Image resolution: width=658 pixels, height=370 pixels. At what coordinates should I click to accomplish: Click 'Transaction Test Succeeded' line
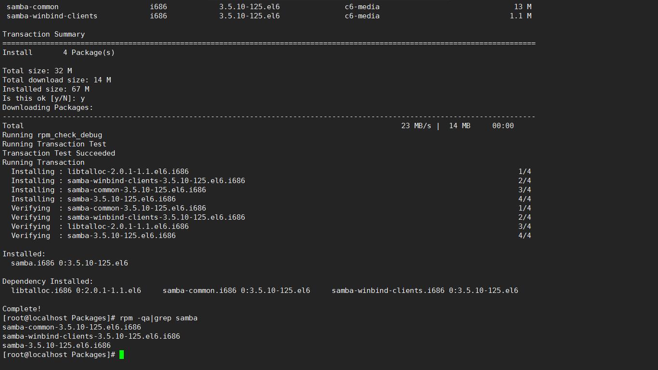click(x=59, y=153)
